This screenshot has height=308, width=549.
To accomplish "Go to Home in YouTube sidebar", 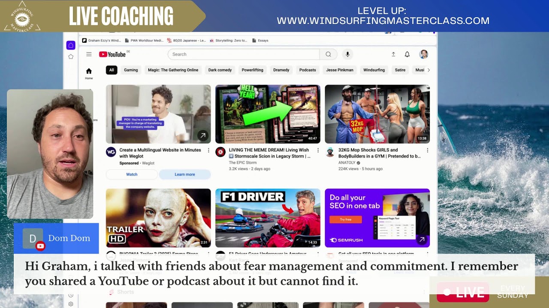I will (x=89, y=73).
